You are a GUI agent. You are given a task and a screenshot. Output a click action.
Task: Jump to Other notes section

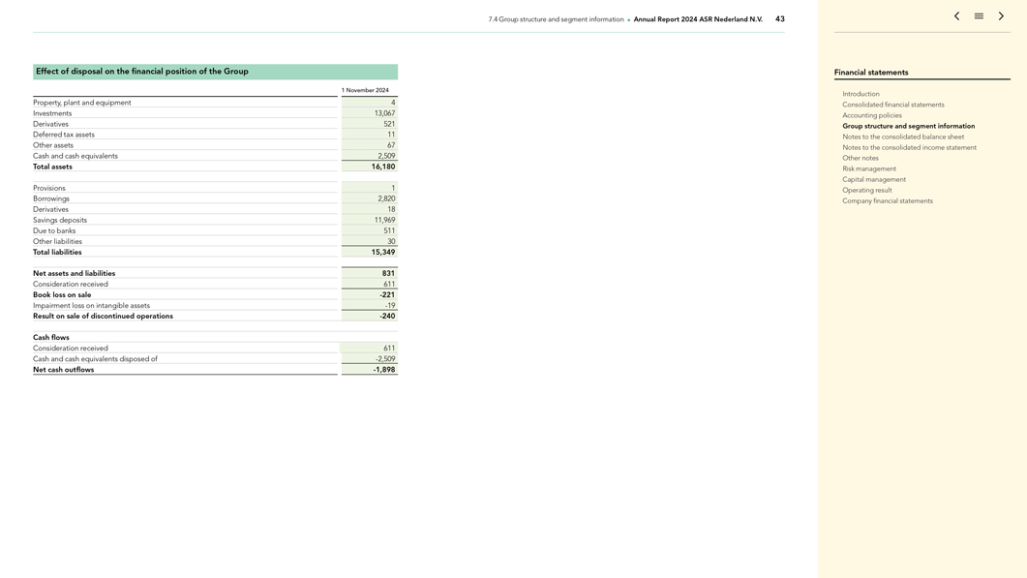tap(860, 158)
